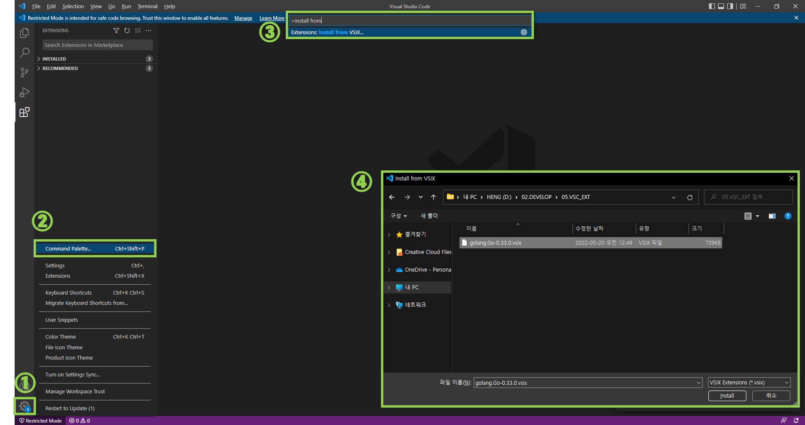Select Extensions: Install from VSIX... result
Viewport: 805px width, 425px height.
[x=409, y=32]
